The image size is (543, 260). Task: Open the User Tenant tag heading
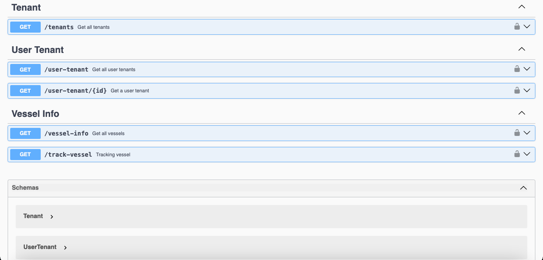38,50
